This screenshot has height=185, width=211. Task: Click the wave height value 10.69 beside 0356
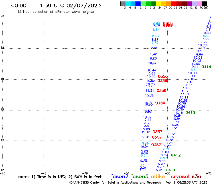tap(151, 81)
